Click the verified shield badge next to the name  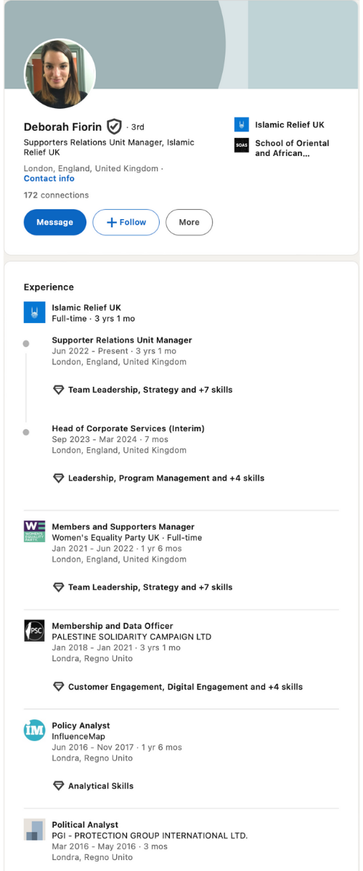tap(114, 126)
